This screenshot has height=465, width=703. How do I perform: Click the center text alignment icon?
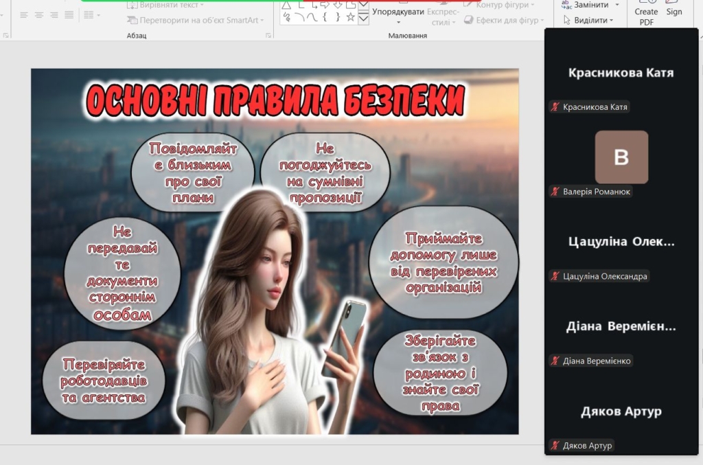[x=38, y=15]
